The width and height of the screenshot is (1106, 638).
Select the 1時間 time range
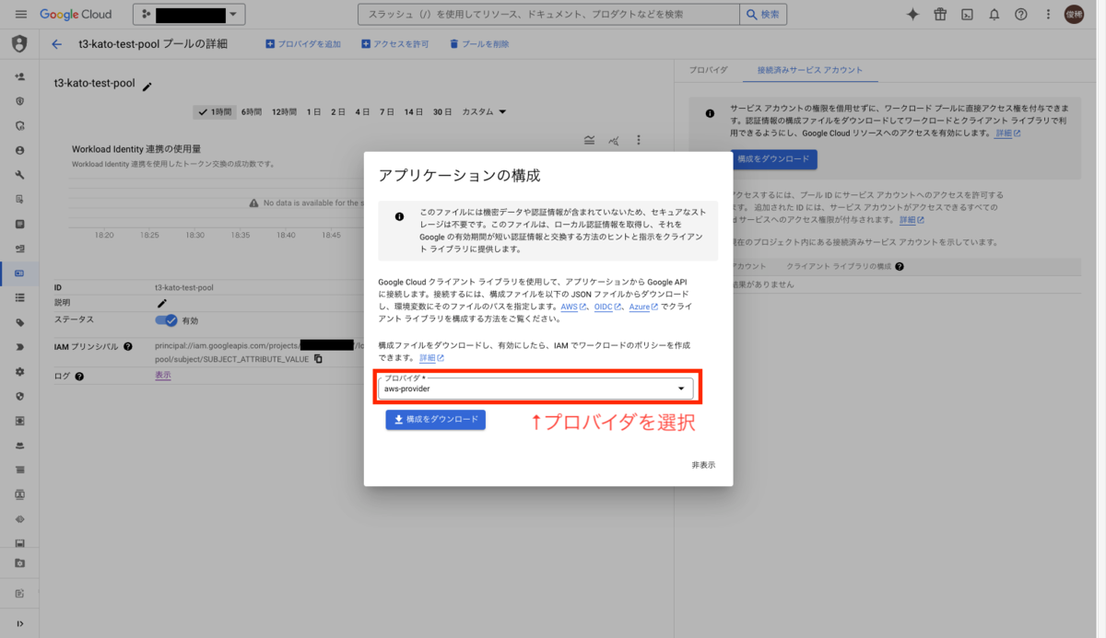tap(214, 111)
